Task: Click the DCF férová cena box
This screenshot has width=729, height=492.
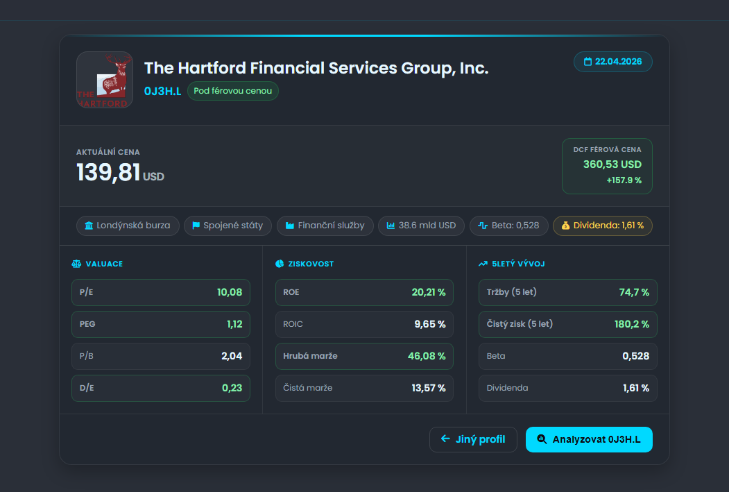Action: click(607, 166)
